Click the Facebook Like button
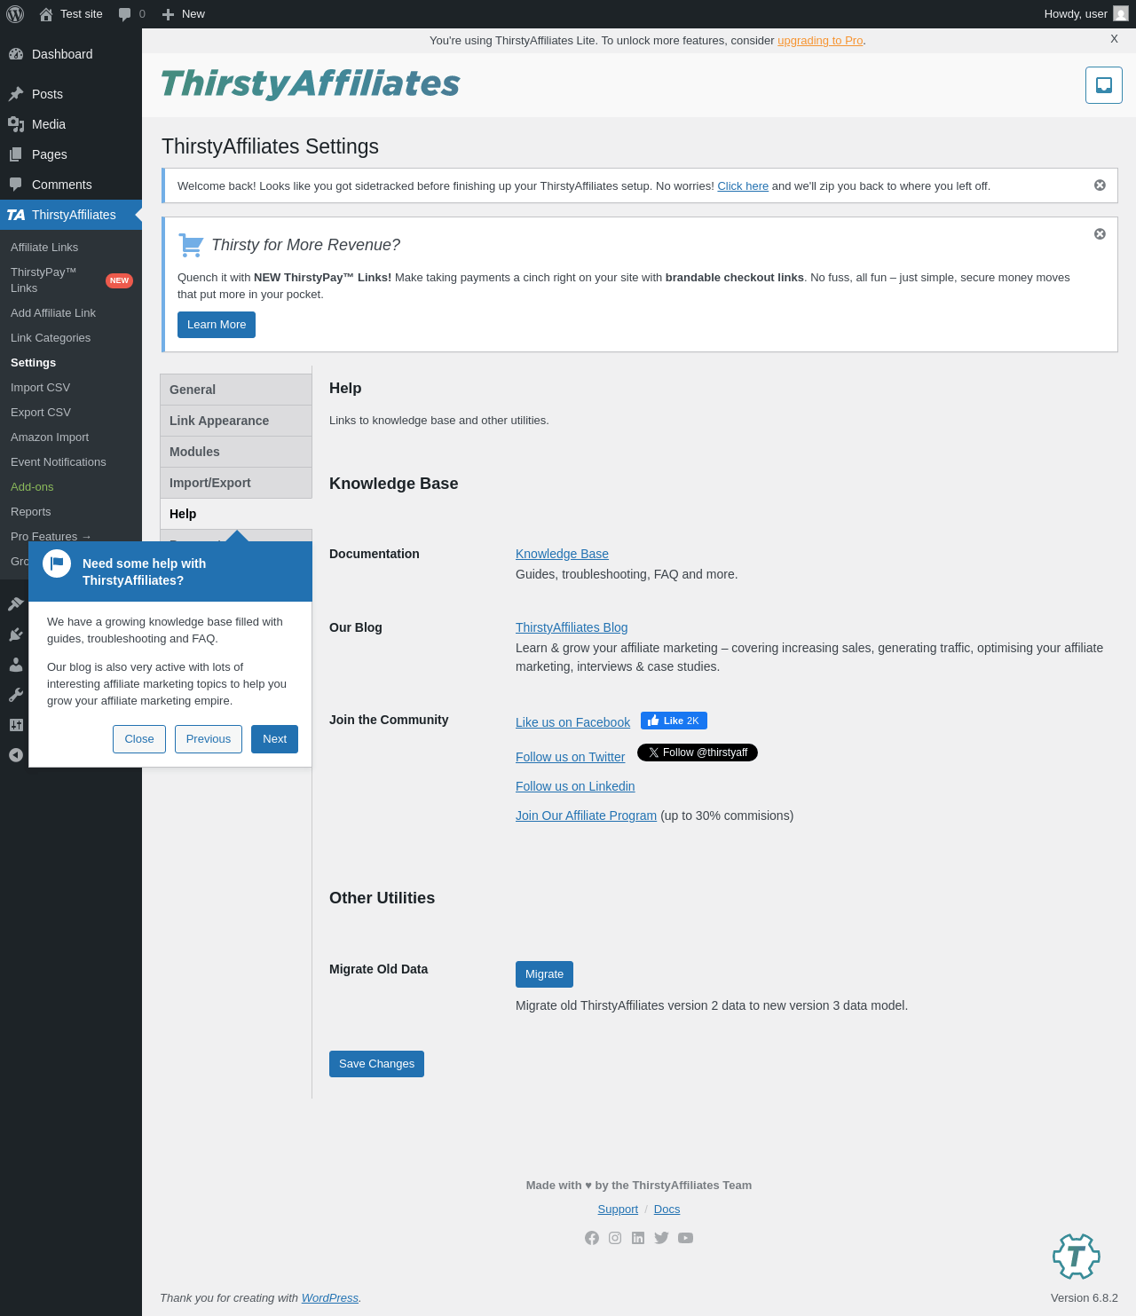Viewport: 1136px width, 1316px height. pos(674,721)
